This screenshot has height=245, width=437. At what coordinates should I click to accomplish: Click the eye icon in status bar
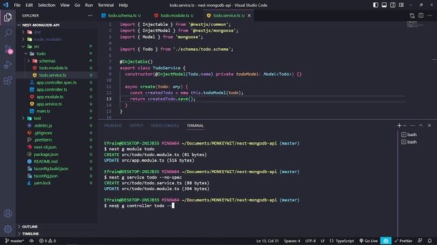point(31,241)
